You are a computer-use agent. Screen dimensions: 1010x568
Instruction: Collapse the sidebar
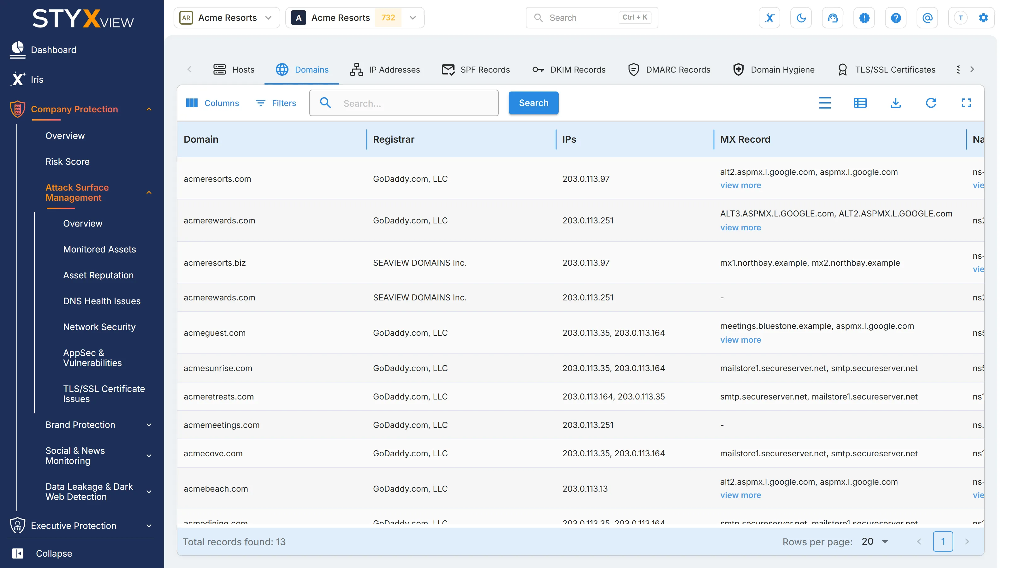(42, 553)
